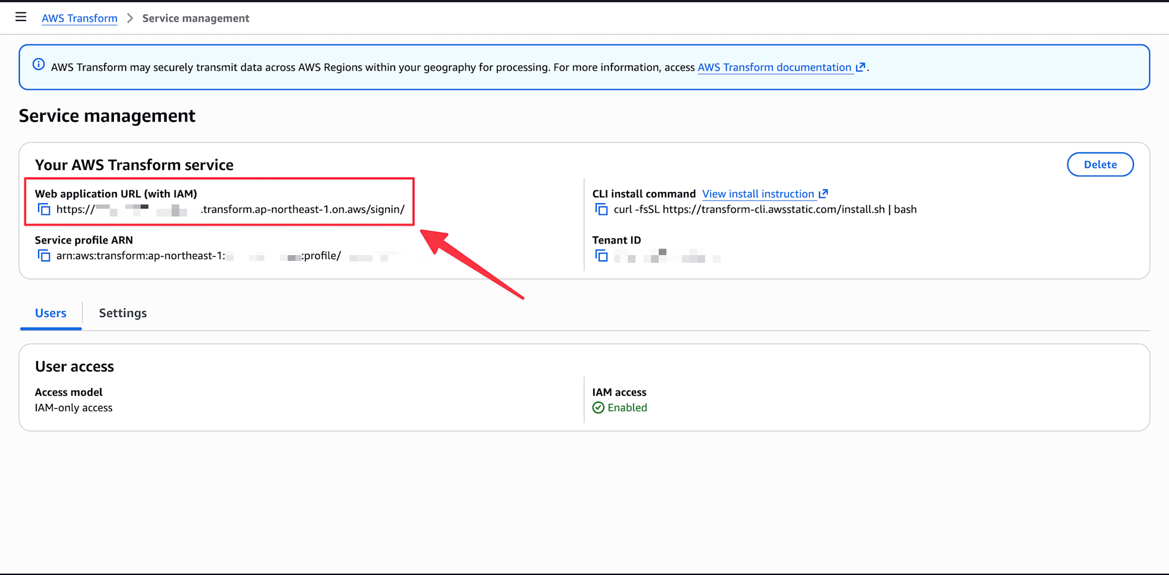The height and width of the screenshot is (575, 1169).
Task: Select the curl -fsSL install command text
Action: pos(765,209)
